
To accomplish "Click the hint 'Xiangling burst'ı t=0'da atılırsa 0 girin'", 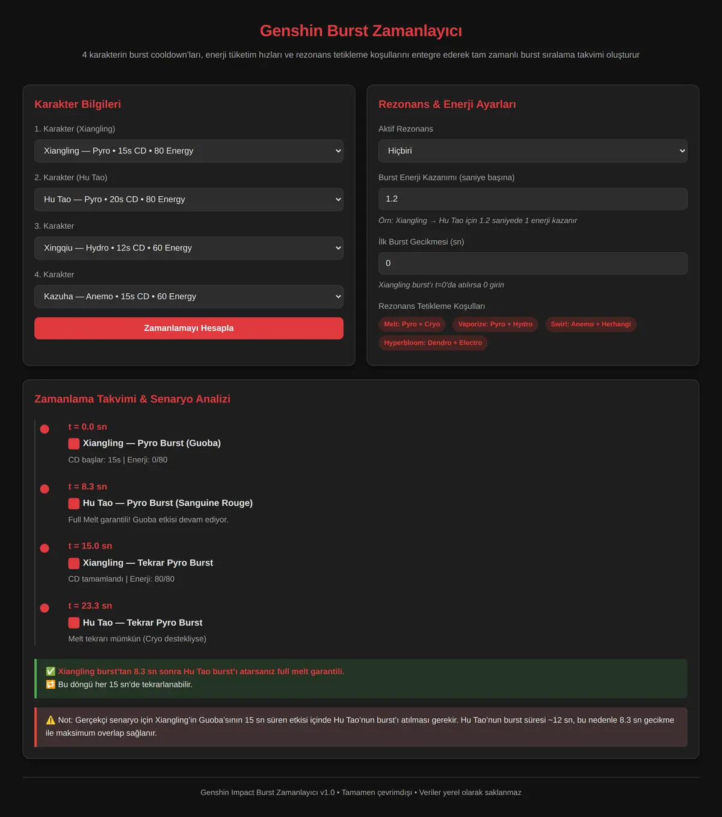I will (441, 285).
